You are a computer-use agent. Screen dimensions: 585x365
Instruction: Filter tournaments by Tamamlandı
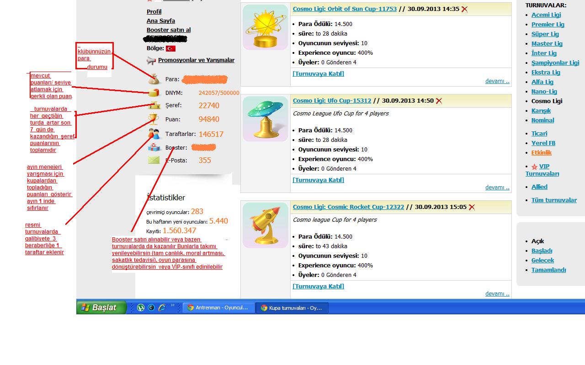(548, 270)
